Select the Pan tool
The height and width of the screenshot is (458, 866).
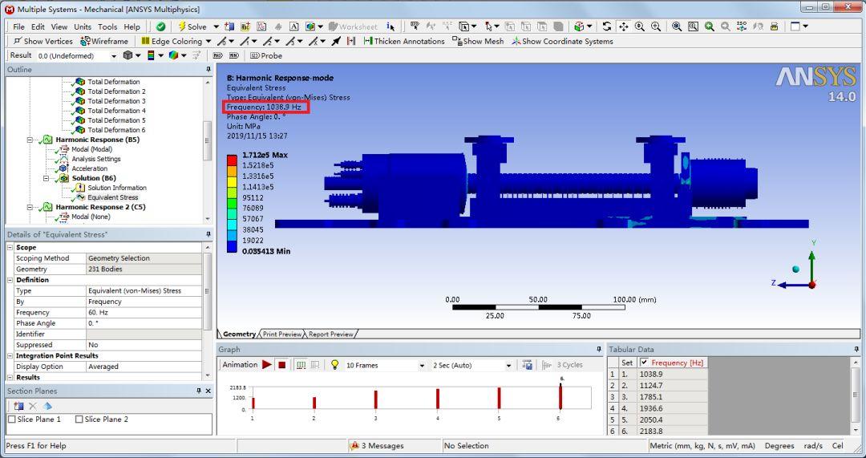(623, 26)
